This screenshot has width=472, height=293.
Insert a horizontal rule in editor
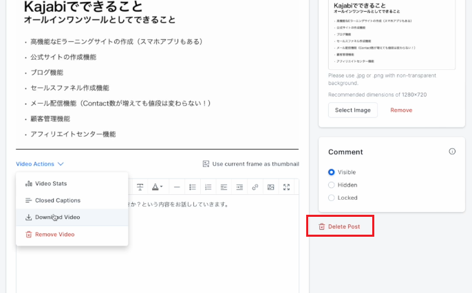(x=176, y=187)
